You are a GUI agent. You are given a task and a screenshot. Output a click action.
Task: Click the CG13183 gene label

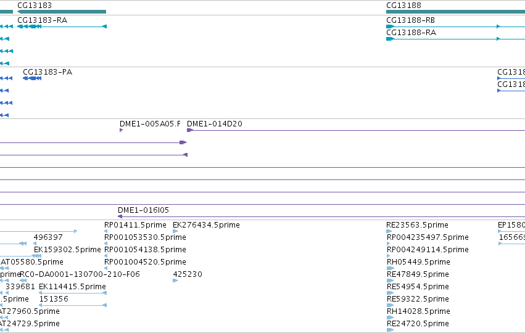click(35, 6)
